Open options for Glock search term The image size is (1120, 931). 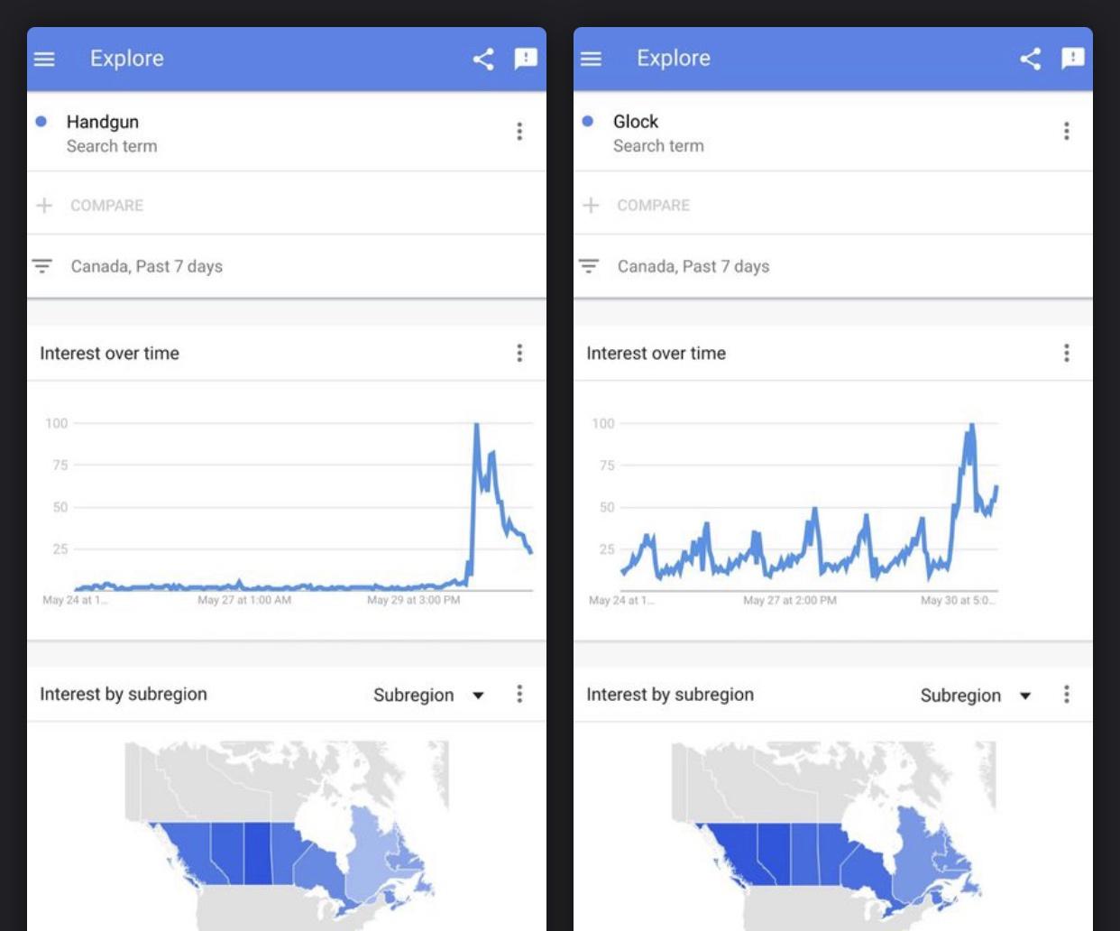[1066, 132]
